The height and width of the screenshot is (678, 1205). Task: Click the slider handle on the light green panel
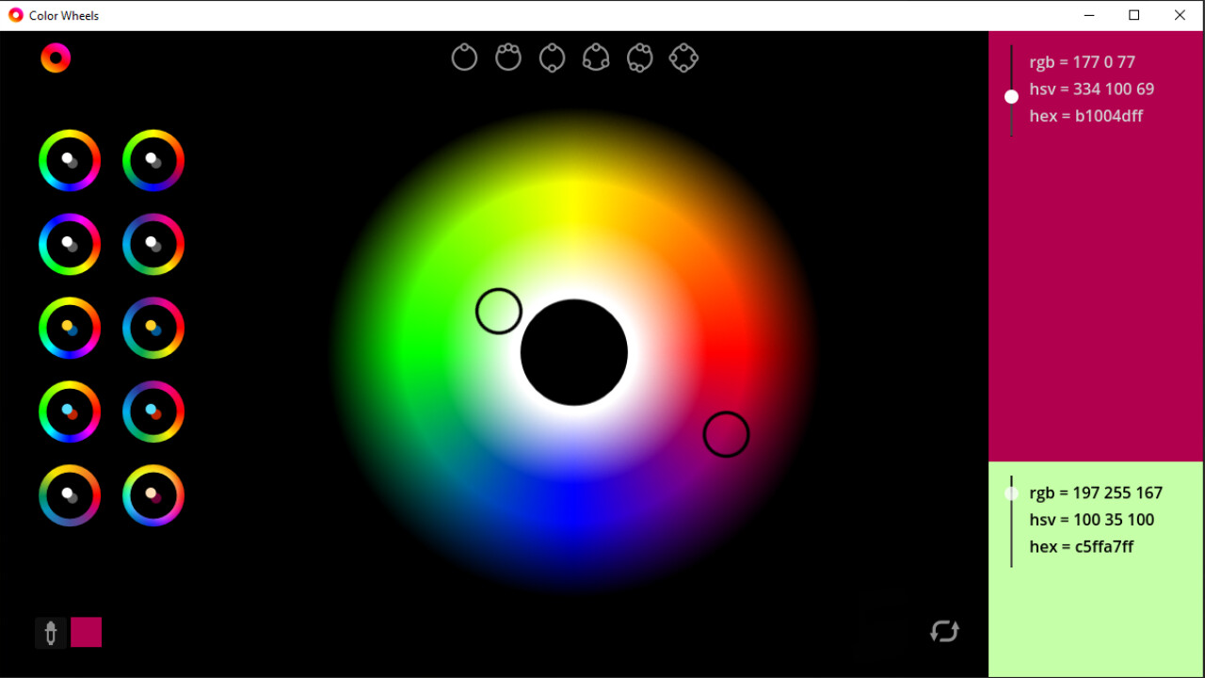click(x=1011, y=492)
